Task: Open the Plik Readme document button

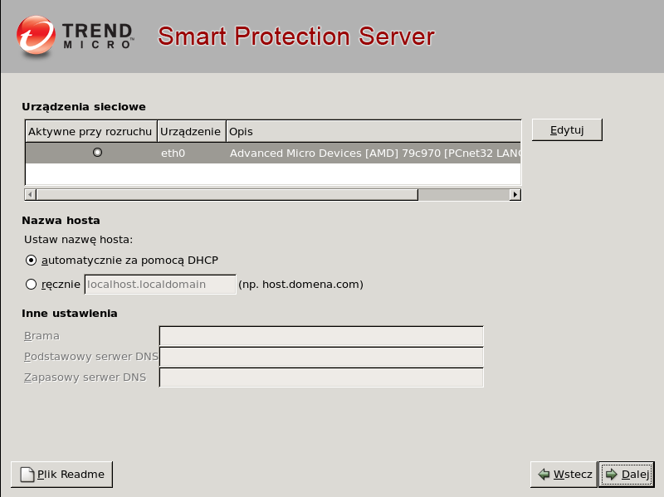Action: click(x=61, y=474)
